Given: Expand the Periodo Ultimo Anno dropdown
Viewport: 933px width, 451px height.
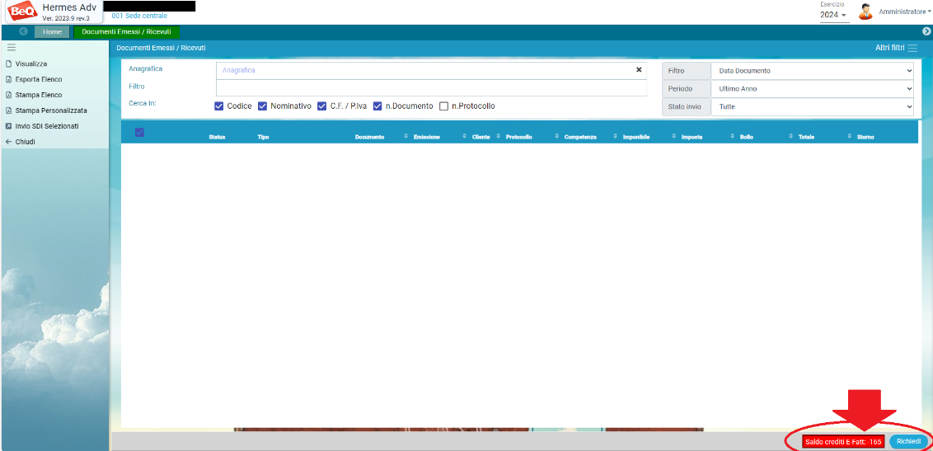Looking at the screenshot, I should (x=812, y=89).
